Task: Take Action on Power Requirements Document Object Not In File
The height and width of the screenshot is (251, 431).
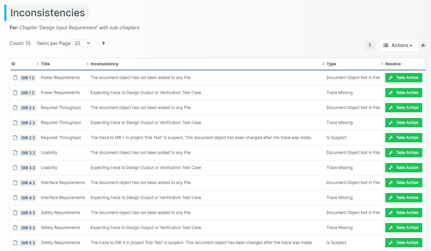Action: 404,78
